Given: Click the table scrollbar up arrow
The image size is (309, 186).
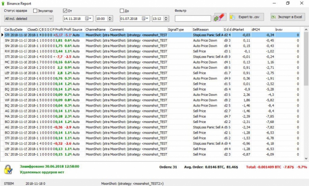Looking at the screenshot, I should [306, 30].
